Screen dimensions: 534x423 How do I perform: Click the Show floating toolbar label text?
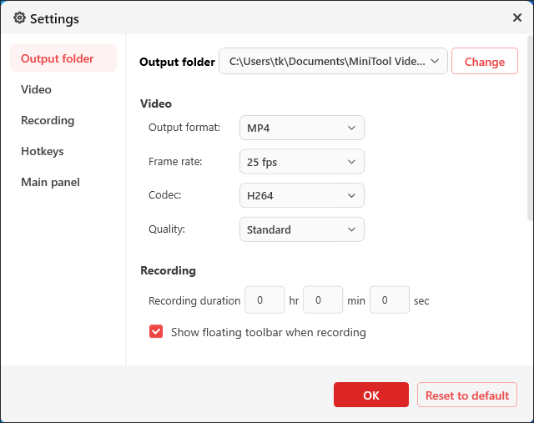[x=269, y=332]
